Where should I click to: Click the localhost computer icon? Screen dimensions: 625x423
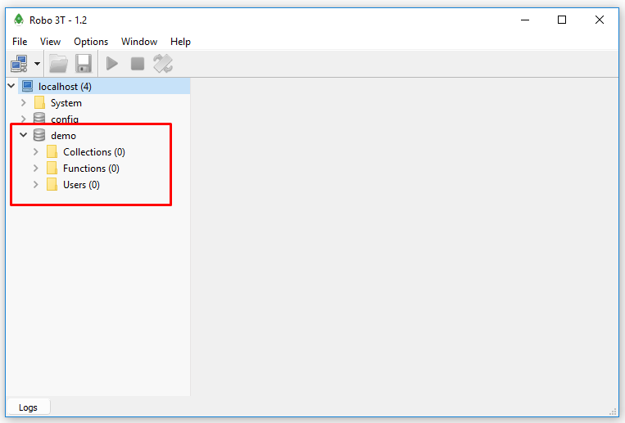coord(28,86)
